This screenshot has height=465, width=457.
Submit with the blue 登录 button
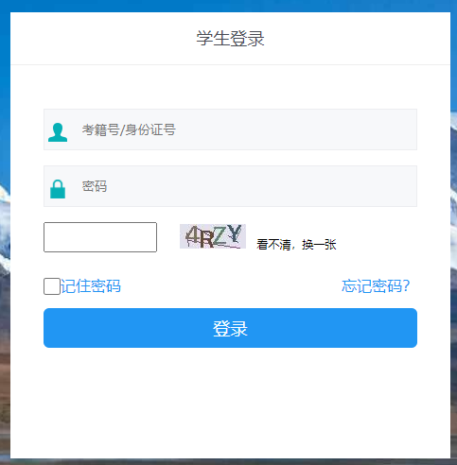click(x=230, y=328)
